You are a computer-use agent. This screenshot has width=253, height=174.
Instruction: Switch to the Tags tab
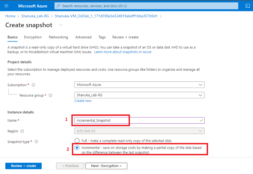(102, 37)
